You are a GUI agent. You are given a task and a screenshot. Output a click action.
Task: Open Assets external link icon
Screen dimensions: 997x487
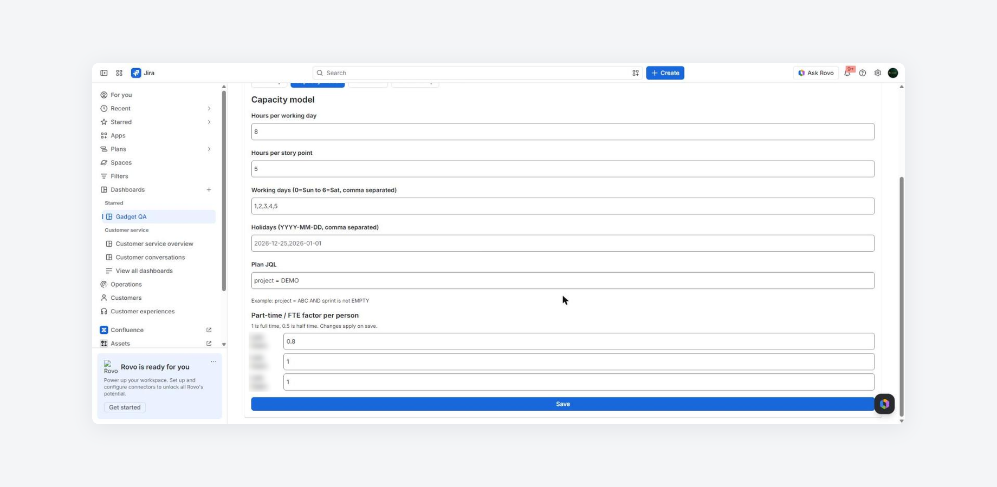209,344
